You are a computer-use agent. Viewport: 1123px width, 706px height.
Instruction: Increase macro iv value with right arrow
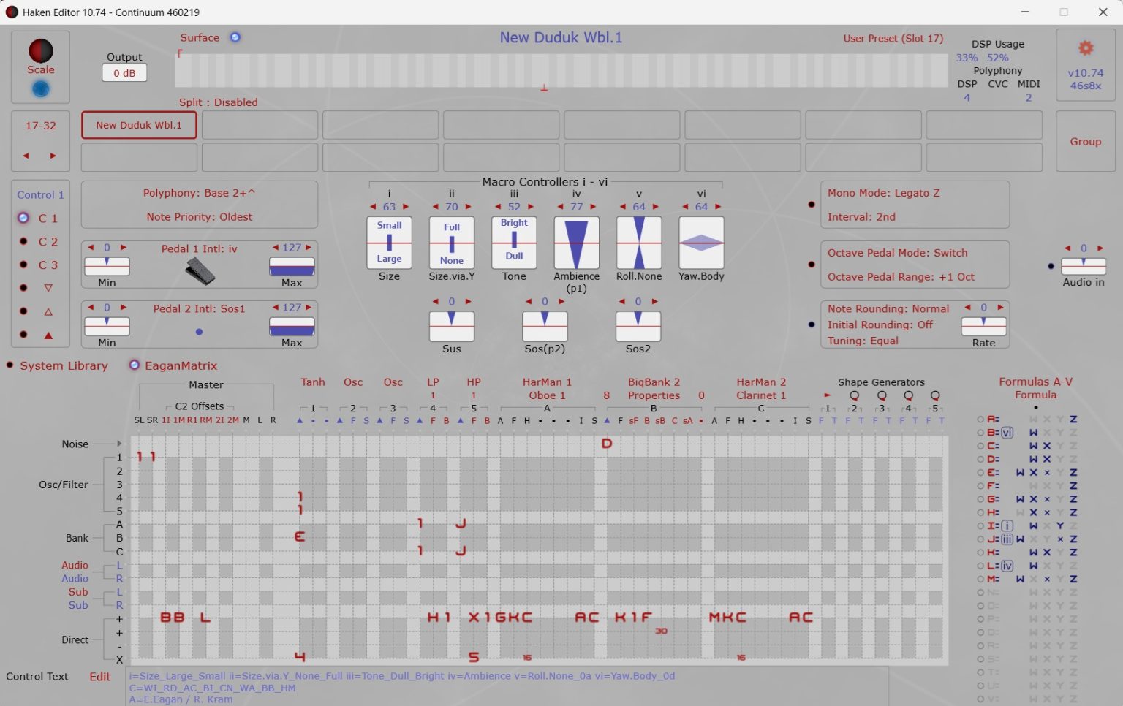click(x=593, y=207)
